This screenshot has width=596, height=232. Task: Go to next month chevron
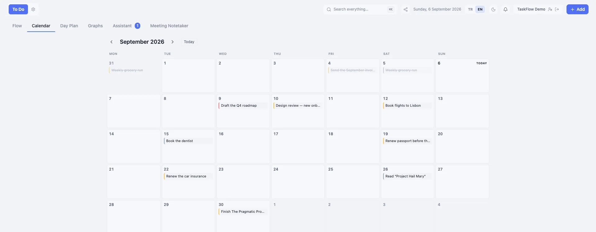(173, 42)
